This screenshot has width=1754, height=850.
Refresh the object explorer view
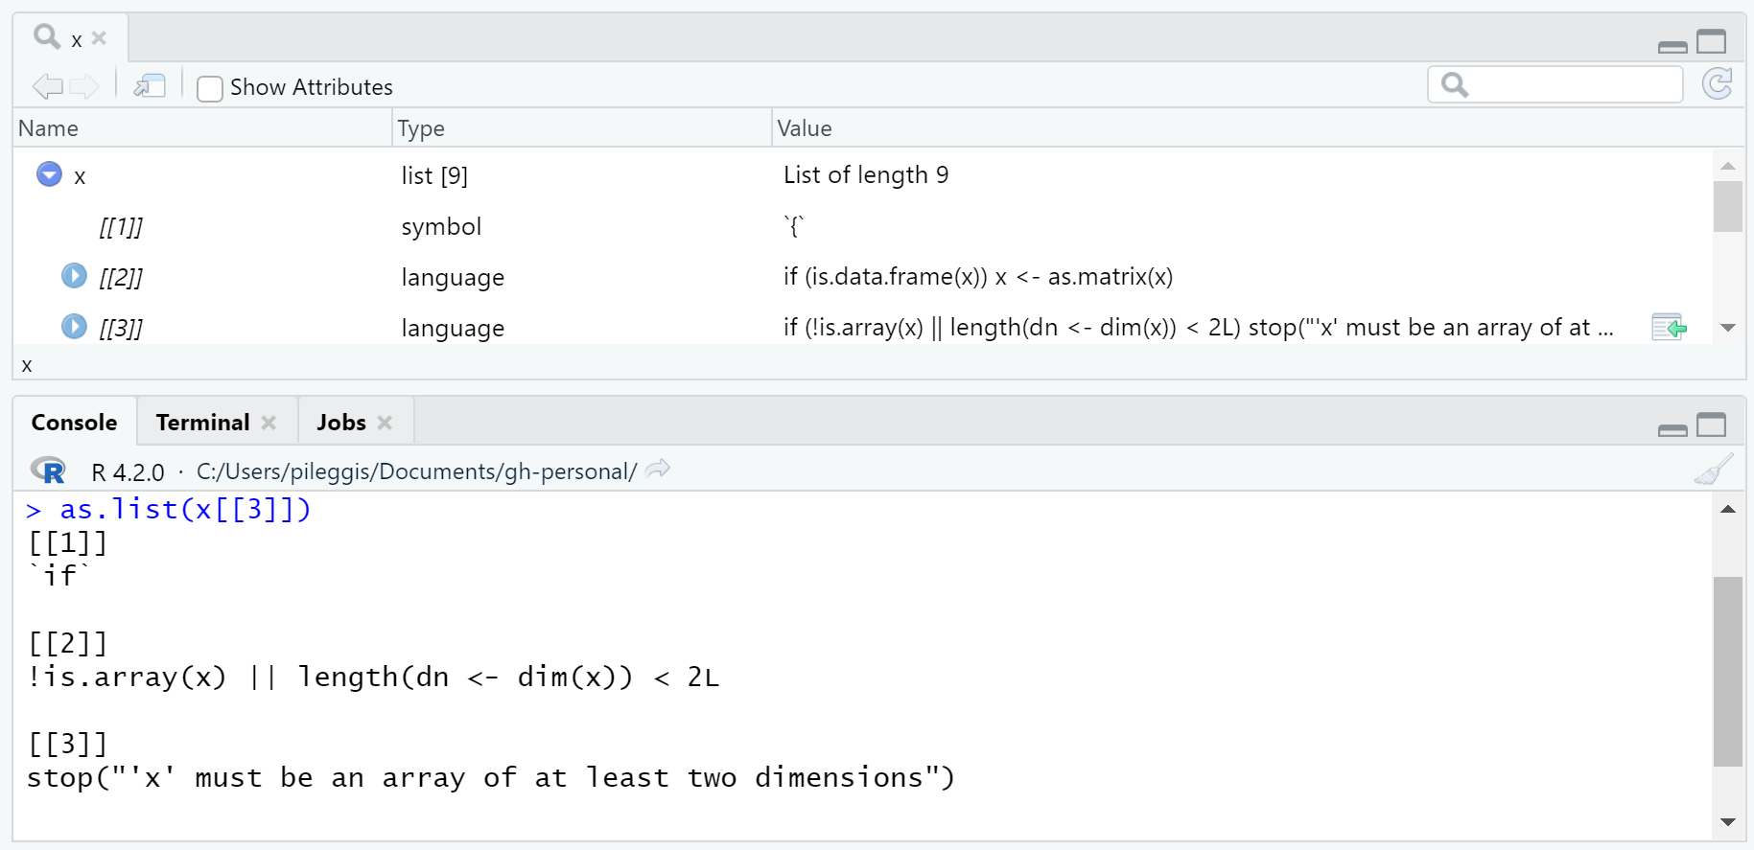click(1717, 84)
